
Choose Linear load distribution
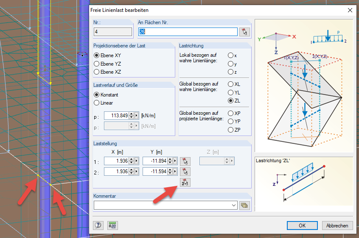click(104, 103)
